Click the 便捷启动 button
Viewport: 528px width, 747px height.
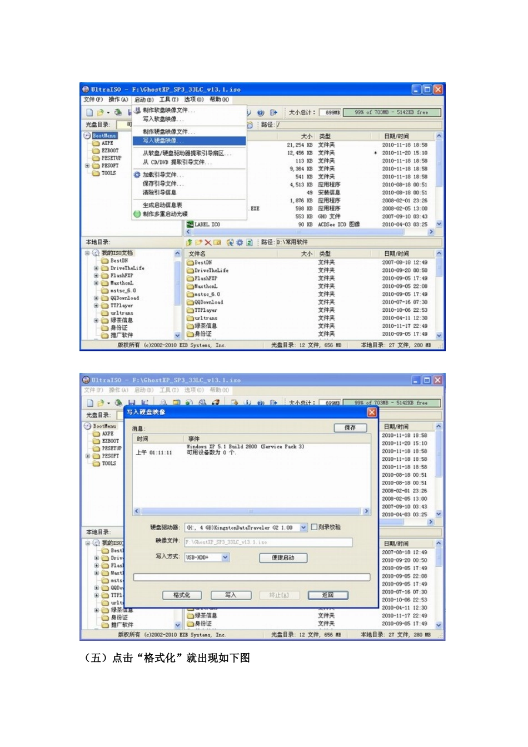(x=283, y=557)
